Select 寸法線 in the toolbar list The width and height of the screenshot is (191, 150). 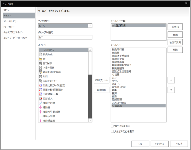pyautogui.click(x=116, y=75)
